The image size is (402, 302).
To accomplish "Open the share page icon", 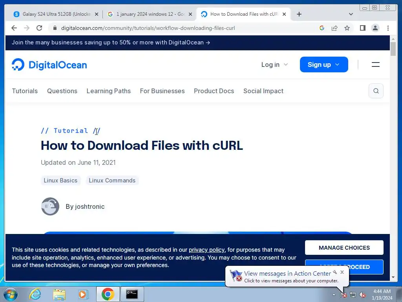I will pos(334,28).
